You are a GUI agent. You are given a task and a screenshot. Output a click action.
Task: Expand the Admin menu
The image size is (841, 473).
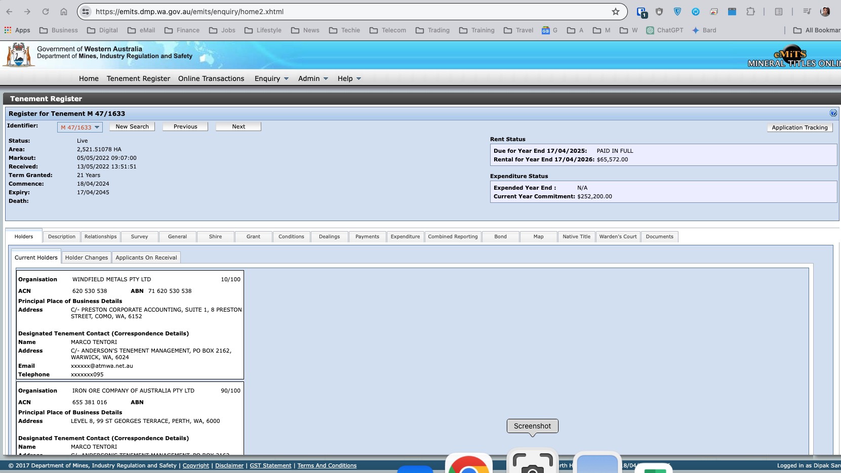point(313,78)
